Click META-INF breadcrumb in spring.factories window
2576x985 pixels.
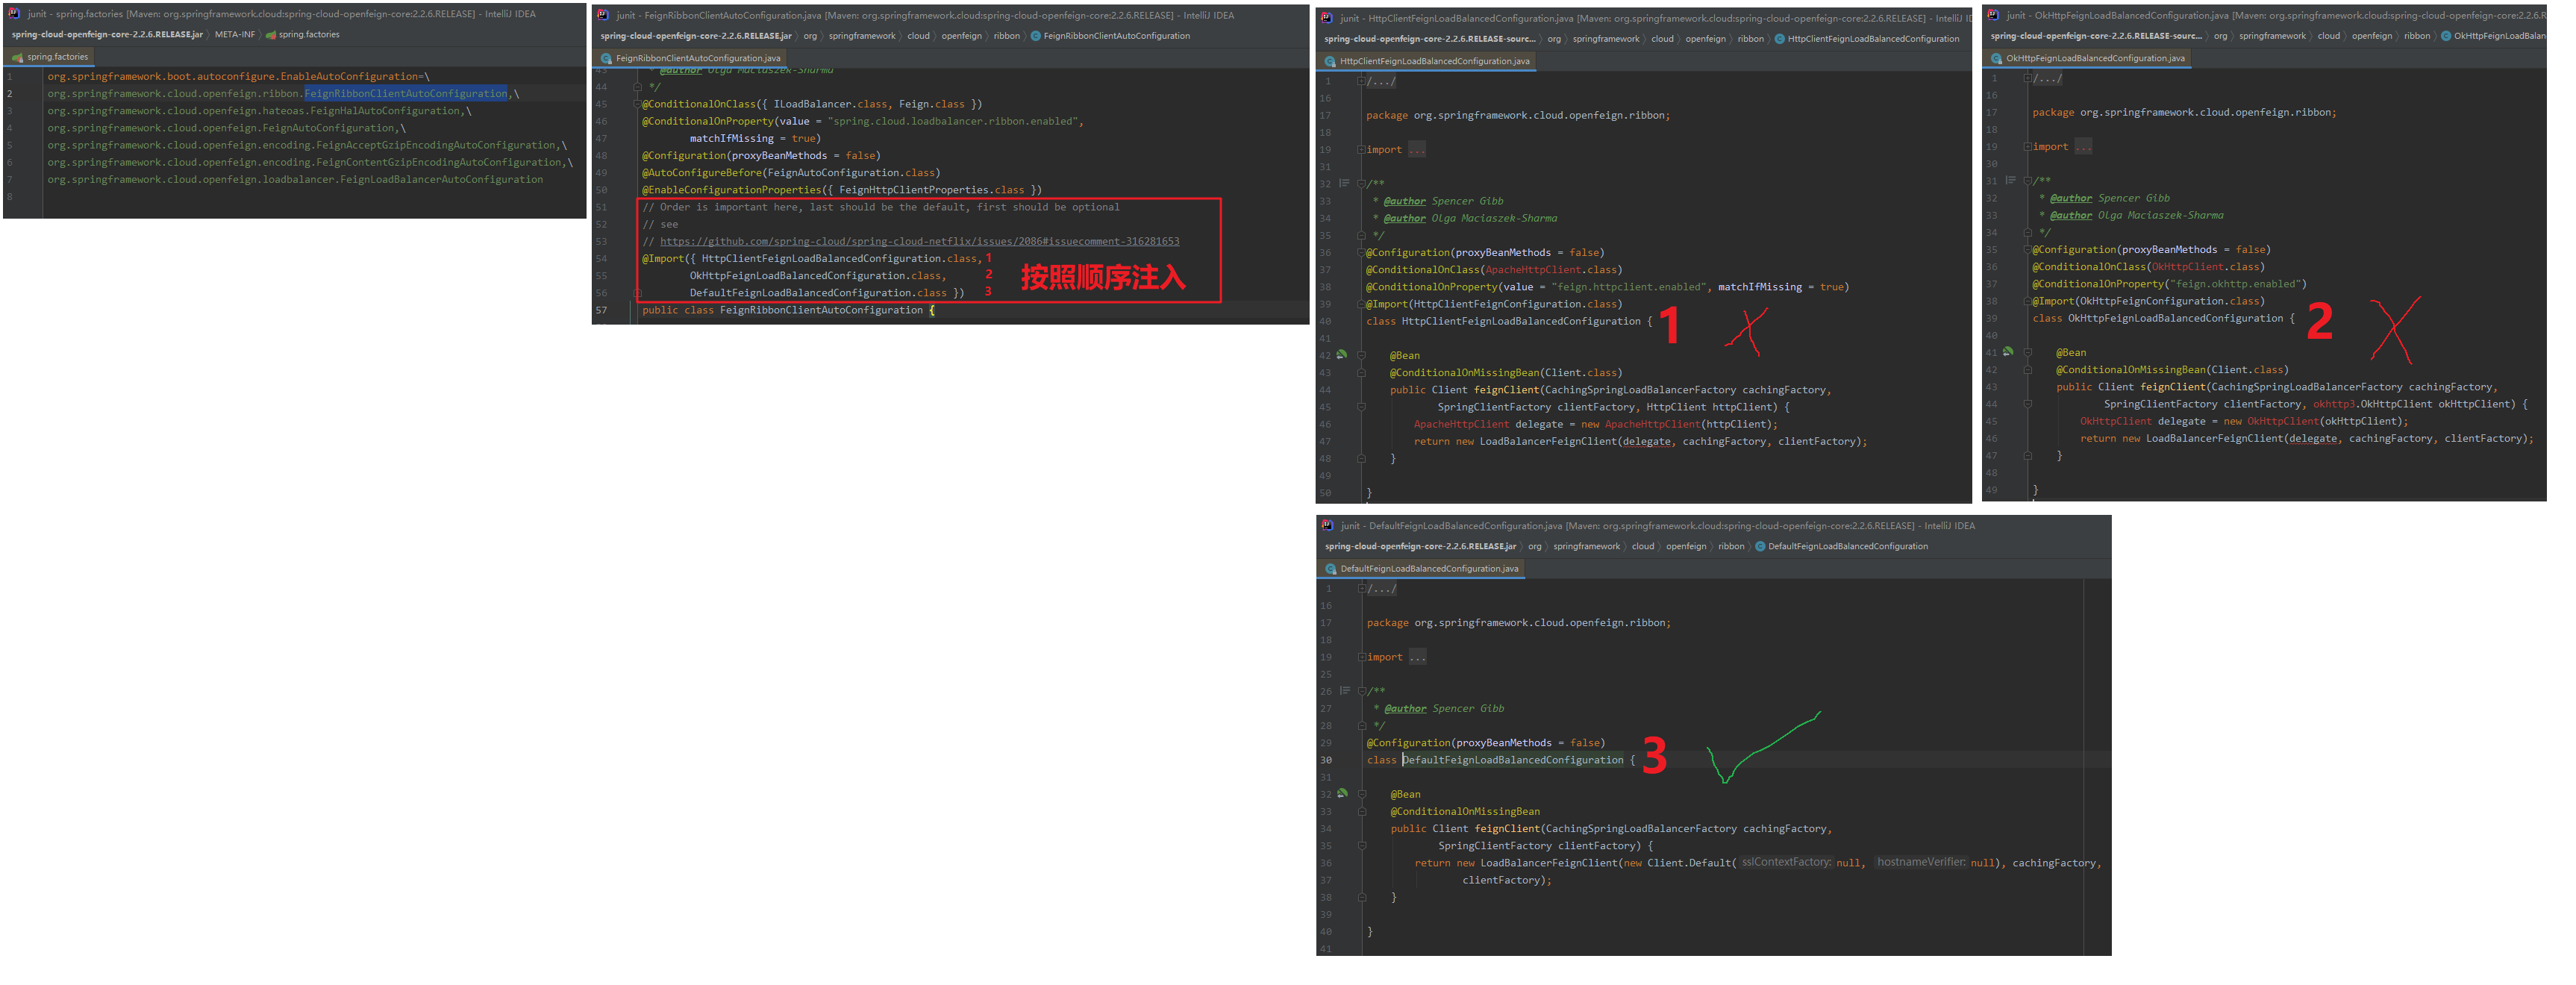pyautogui.click(x=235, y=35)
